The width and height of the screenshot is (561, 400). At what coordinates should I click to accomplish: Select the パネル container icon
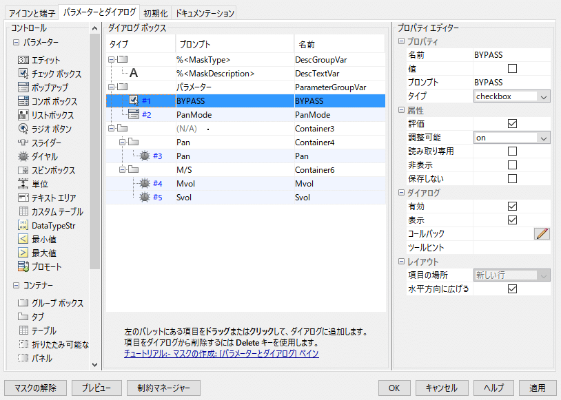[23, 358]
